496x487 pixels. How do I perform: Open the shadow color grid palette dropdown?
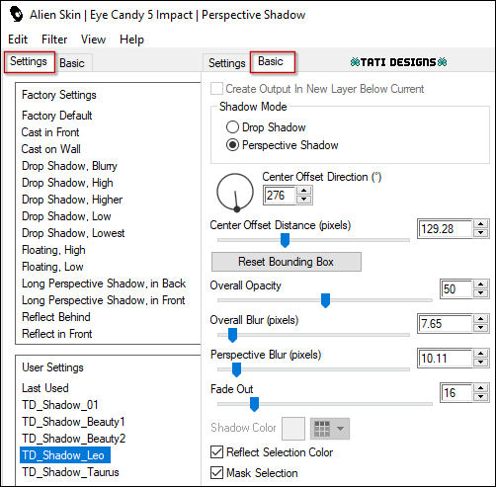point(330,429)
